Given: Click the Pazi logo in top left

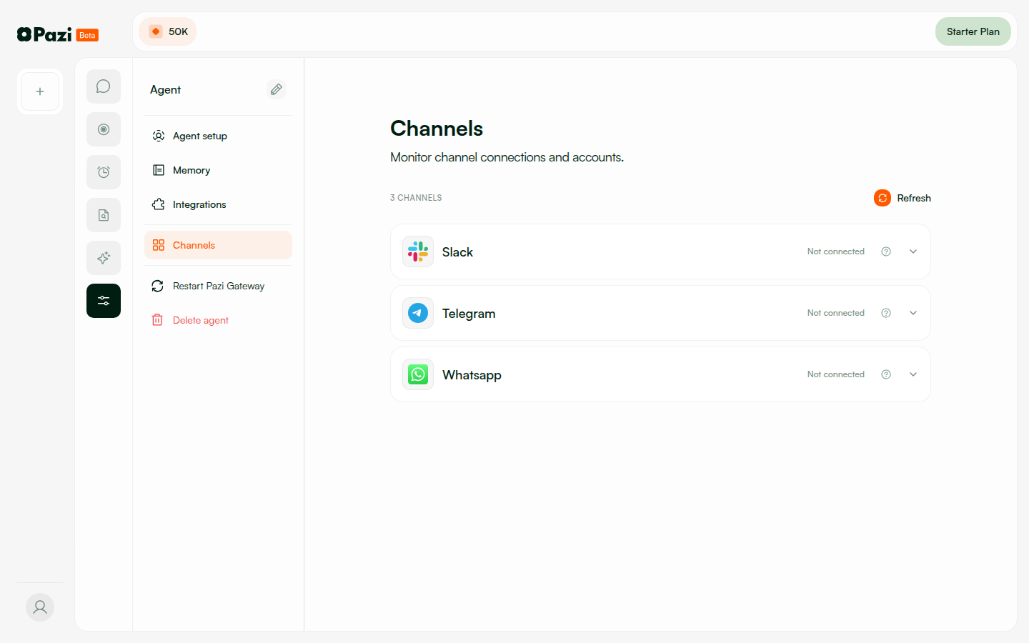Looking at the screenshot, I should click(49, 34).
